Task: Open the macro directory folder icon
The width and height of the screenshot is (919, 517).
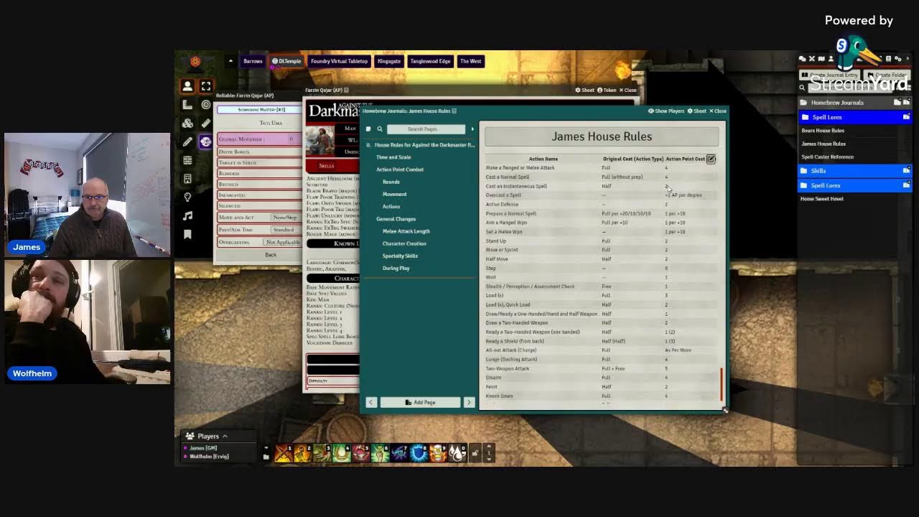Action: coord(266,457)
